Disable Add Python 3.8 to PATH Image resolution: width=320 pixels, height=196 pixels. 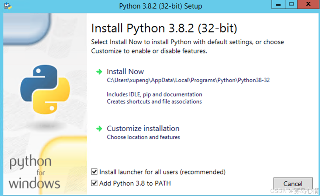(95, 183)
